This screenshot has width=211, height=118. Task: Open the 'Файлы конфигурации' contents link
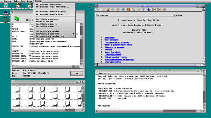(116, 57)
